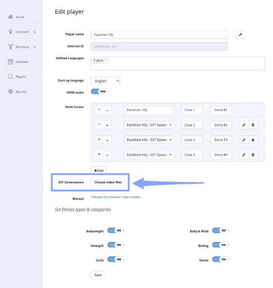
Task: Click the Save button
Action: (98, 275)
